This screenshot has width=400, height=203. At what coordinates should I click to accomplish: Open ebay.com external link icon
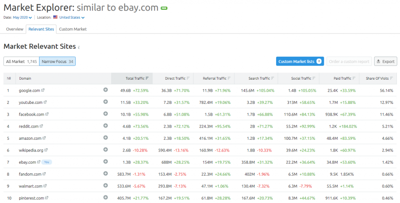click(x=39, y=162)
